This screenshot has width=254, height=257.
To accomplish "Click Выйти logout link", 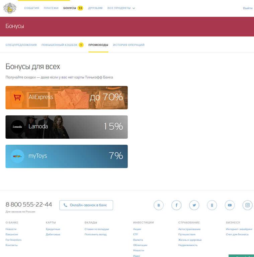I will click(x=248, y=8).
